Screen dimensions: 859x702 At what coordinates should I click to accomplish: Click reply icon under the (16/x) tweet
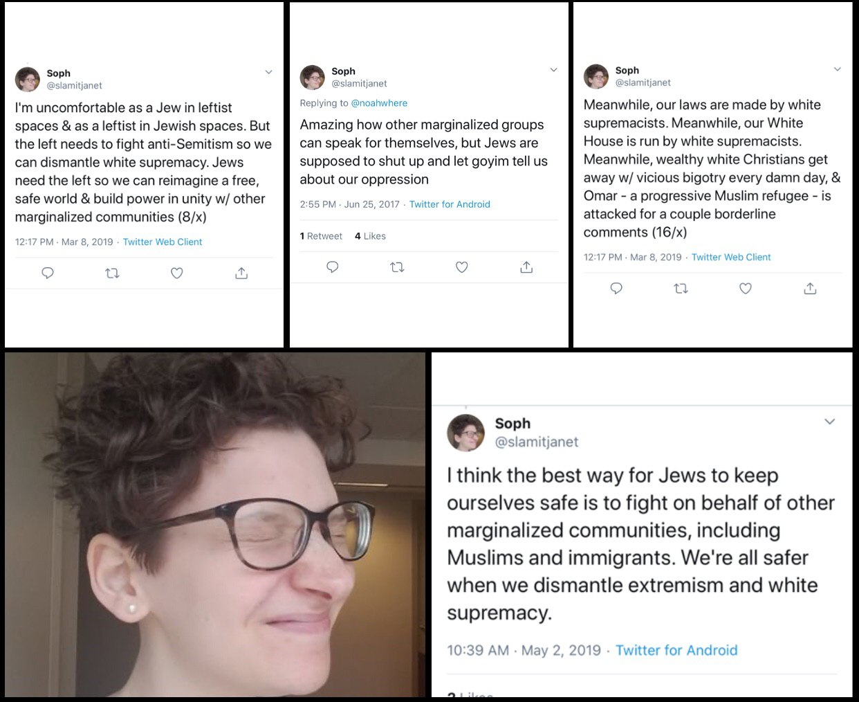(616, 288)
